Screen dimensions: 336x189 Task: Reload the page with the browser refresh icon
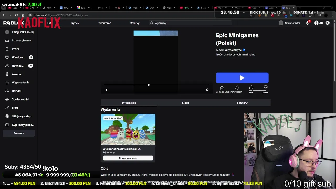pyautogui.click(x=16, y=15)
